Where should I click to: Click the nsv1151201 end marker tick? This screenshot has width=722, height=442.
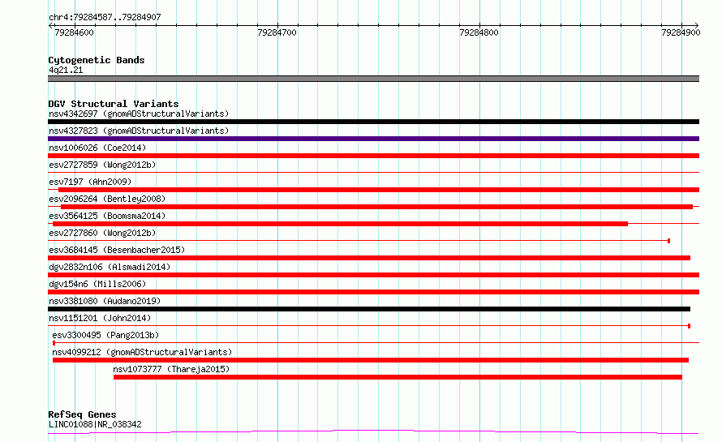pyautogui.click(x=689, y=326)
